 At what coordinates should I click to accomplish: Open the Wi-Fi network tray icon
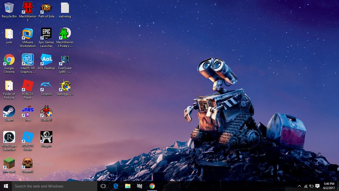tap(306, 186)
